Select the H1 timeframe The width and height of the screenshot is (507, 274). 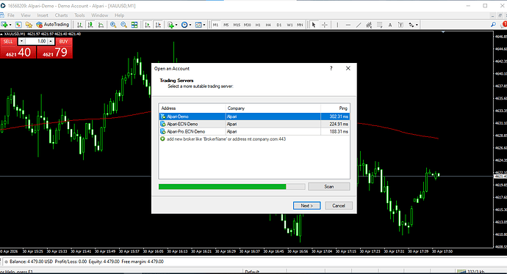tap(258, 25)
